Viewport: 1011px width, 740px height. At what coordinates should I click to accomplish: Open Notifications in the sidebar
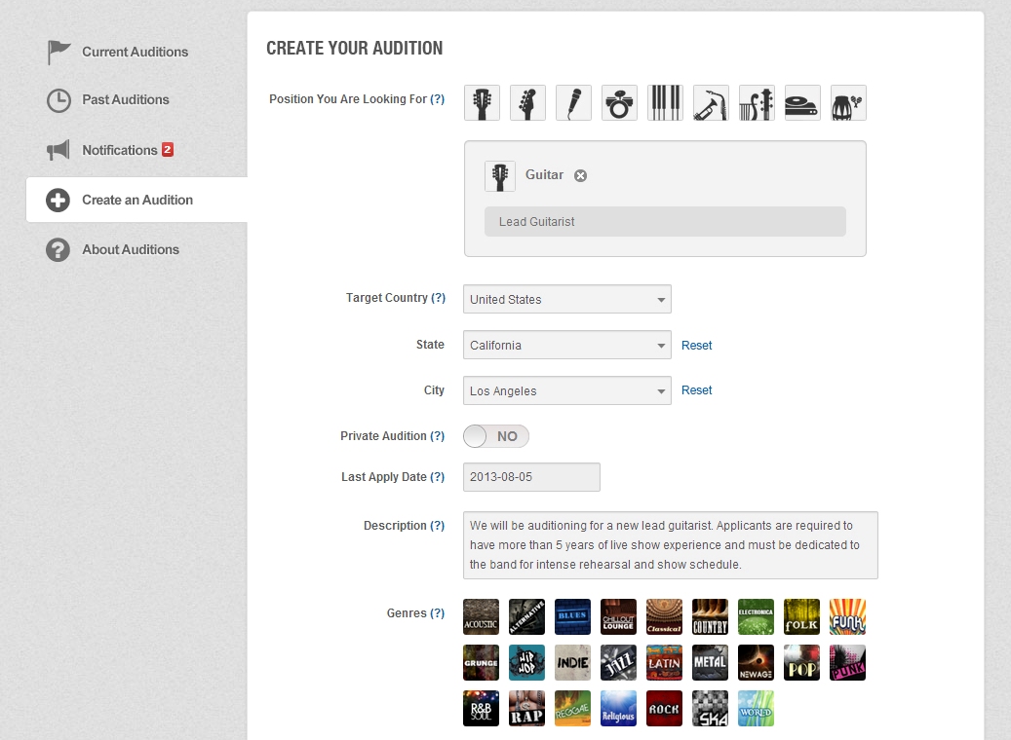coord(119,150)
